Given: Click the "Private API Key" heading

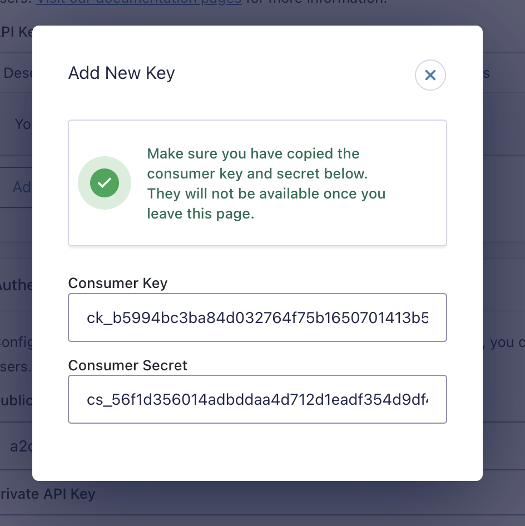Looking at the screenshot, I should tap(48, 494).
